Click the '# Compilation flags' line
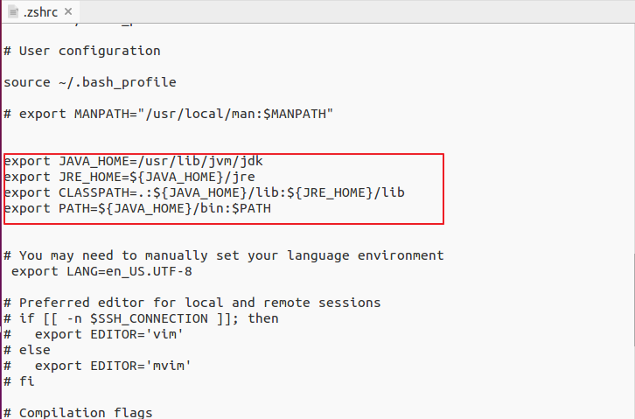This screenshot has height=419, width=635. 78,413
